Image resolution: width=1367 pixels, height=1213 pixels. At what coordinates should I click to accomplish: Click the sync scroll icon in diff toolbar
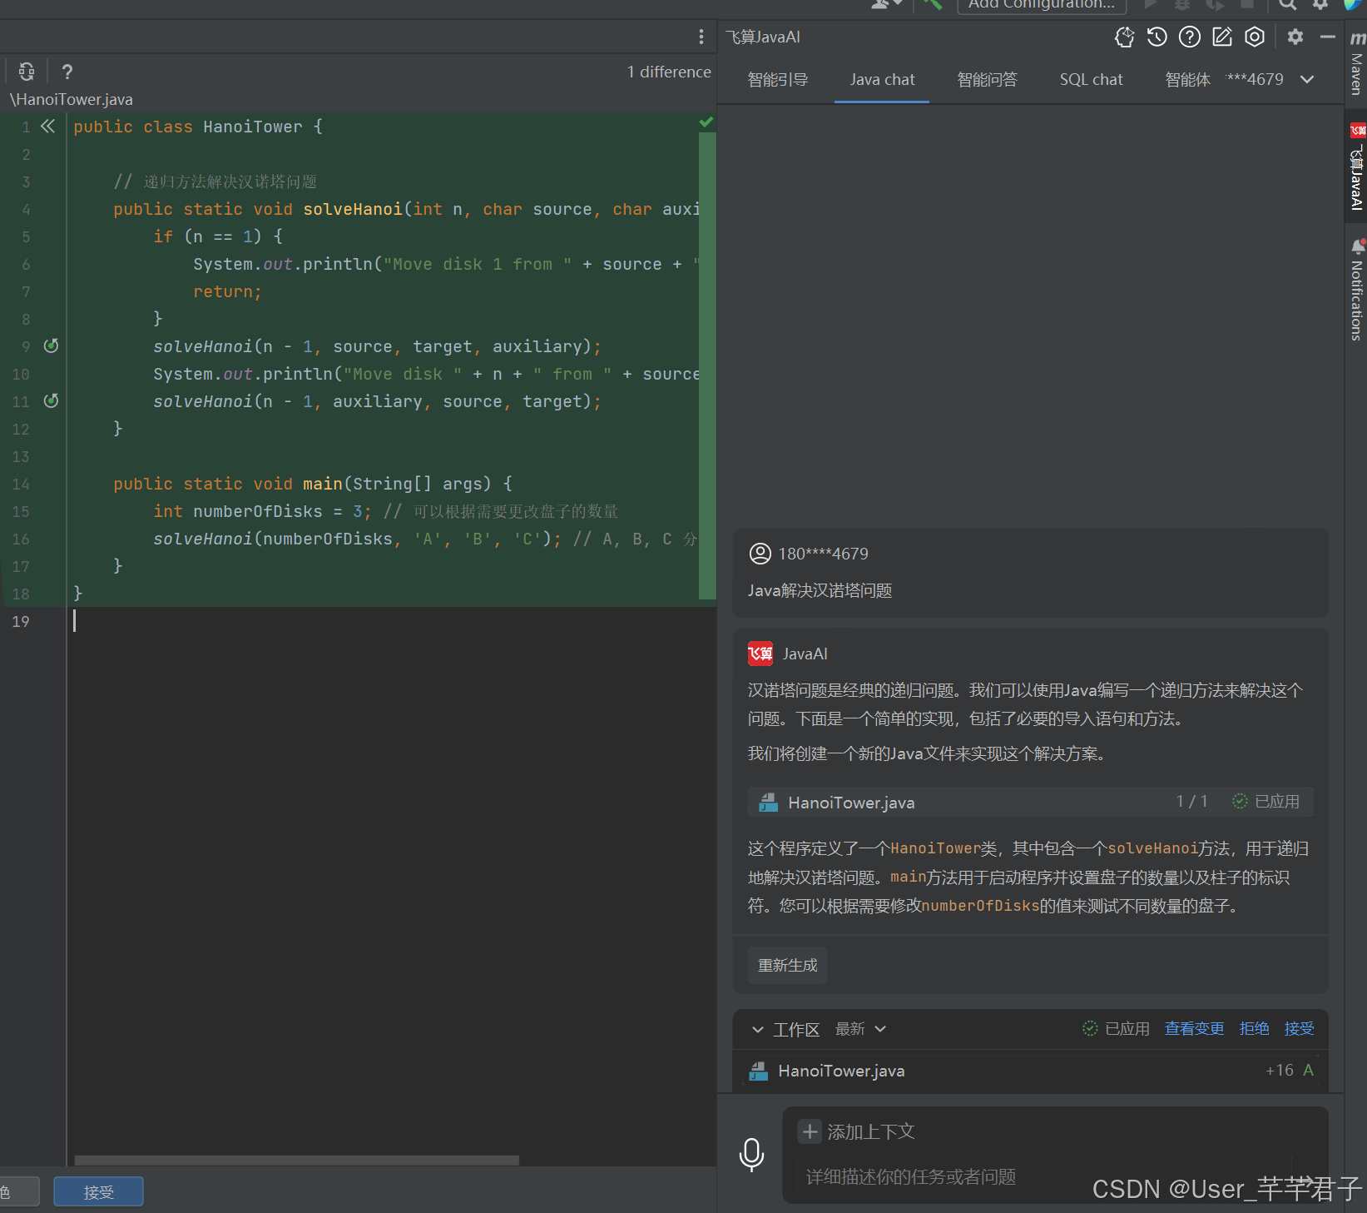point(27,72)
